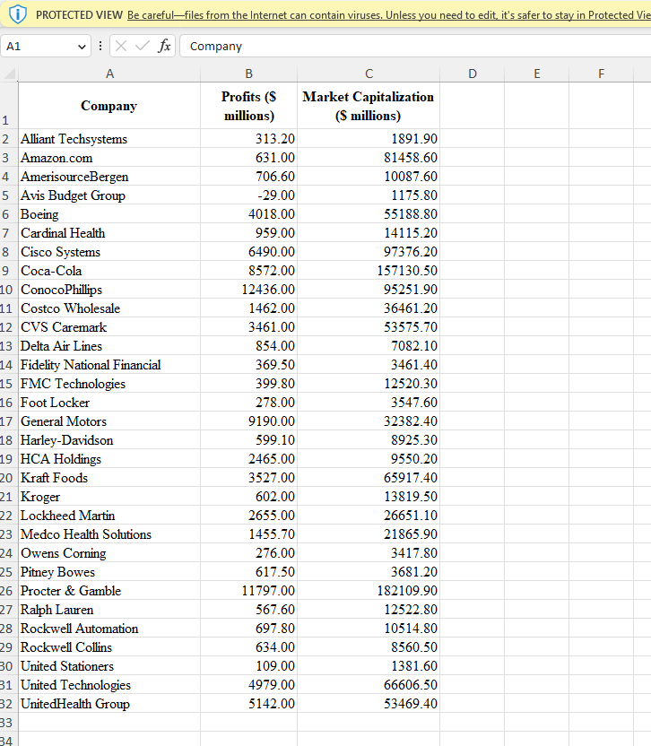This screenshot has height=746, width=651.
Task: Click the formula bar showing Company
Action: pos(415,46)
